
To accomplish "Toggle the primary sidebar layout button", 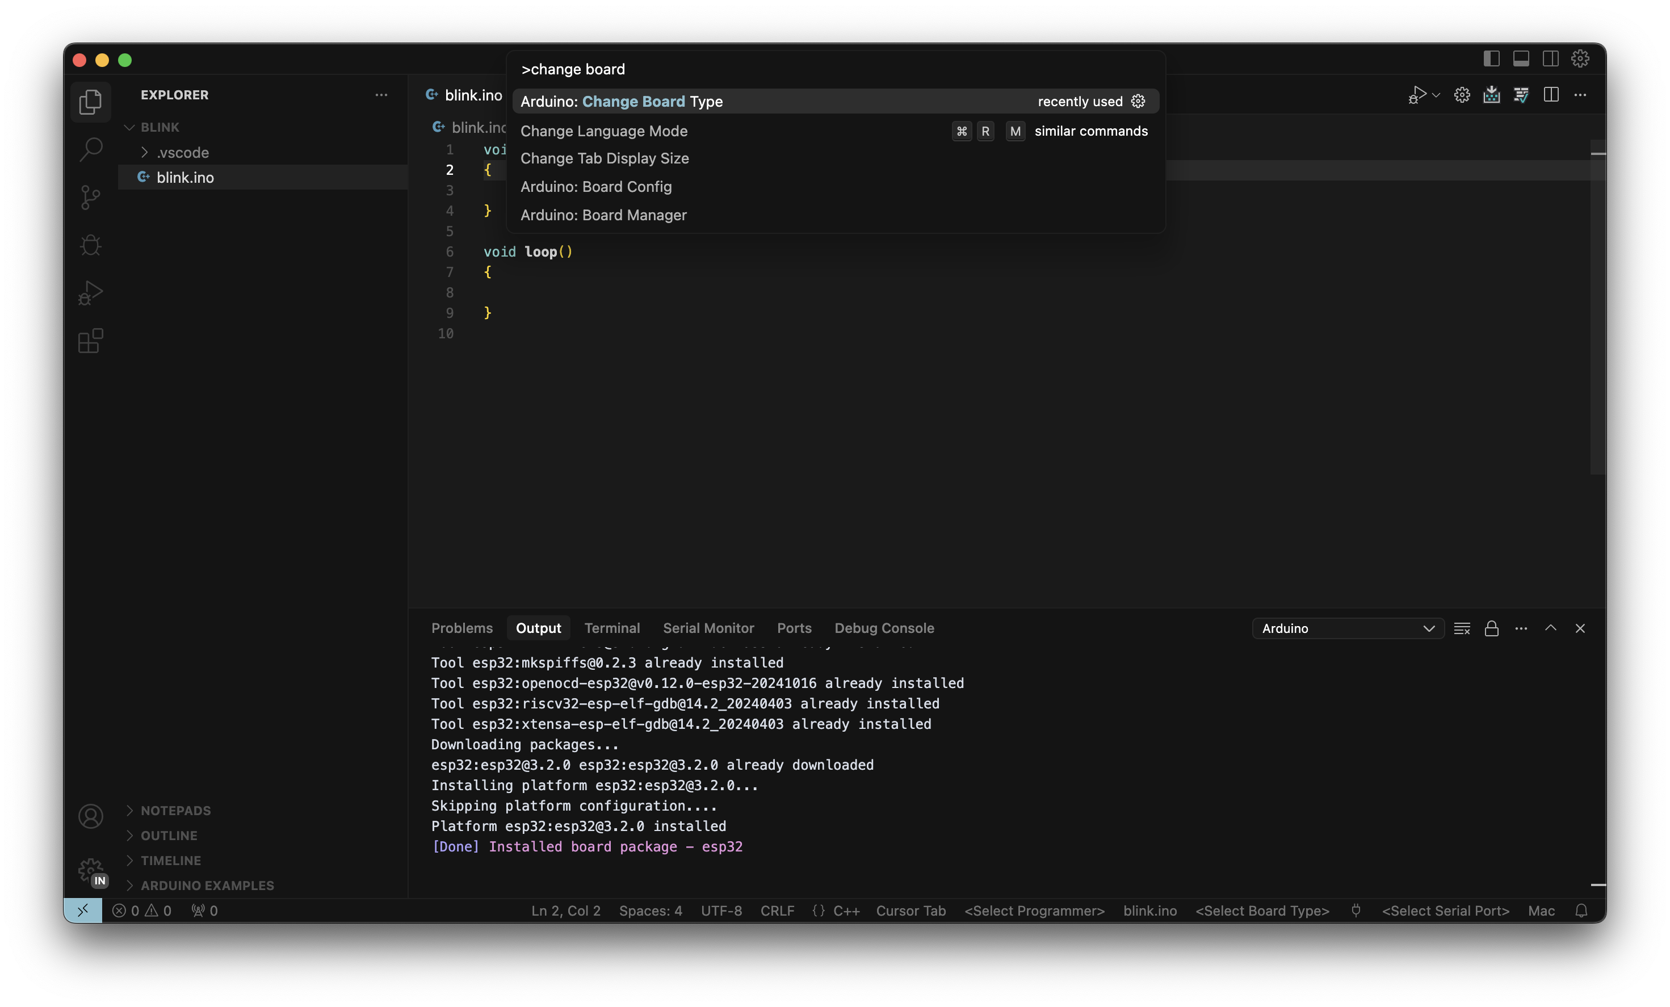I will [1491, 59].
